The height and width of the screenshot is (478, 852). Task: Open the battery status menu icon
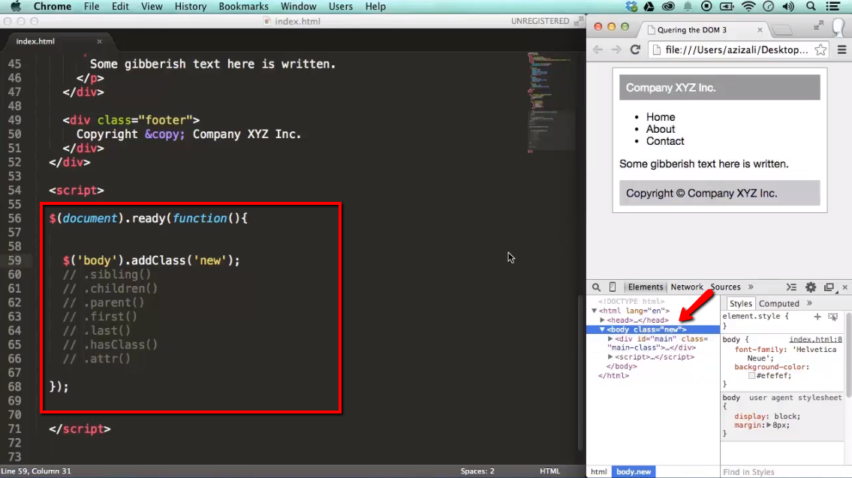tap(727, 7)
